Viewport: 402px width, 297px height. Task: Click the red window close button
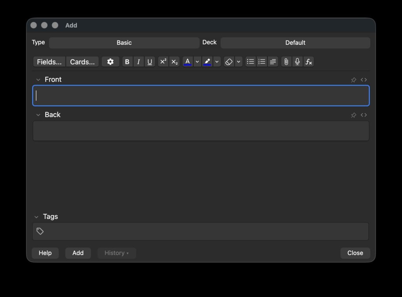pyautogui.click(x=34, y=25)
